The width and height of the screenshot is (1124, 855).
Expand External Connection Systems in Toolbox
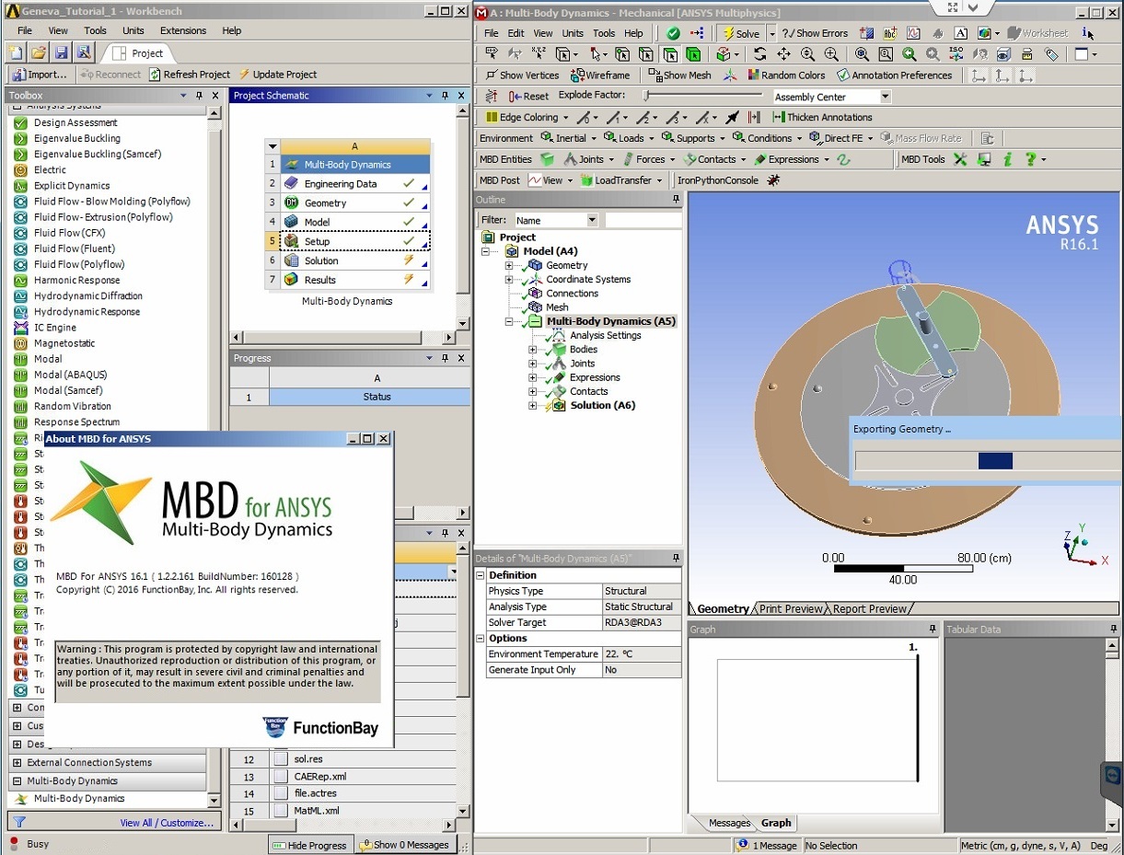(x=17, y=762)
